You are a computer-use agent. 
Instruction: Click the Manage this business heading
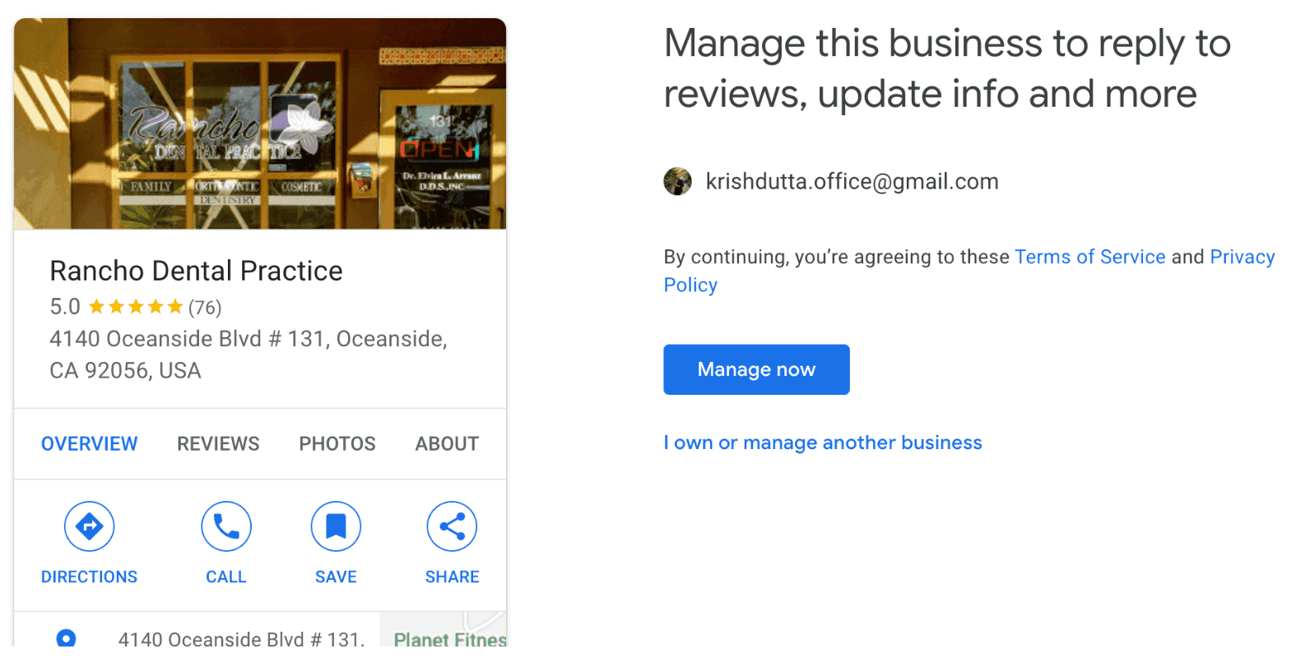(947, 68)
